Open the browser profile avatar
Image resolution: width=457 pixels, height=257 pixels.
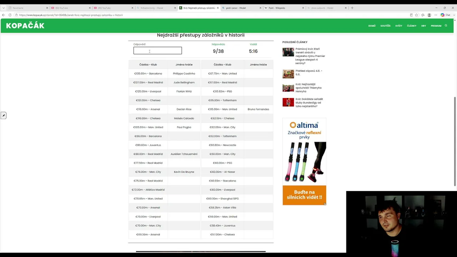[429, 15]
